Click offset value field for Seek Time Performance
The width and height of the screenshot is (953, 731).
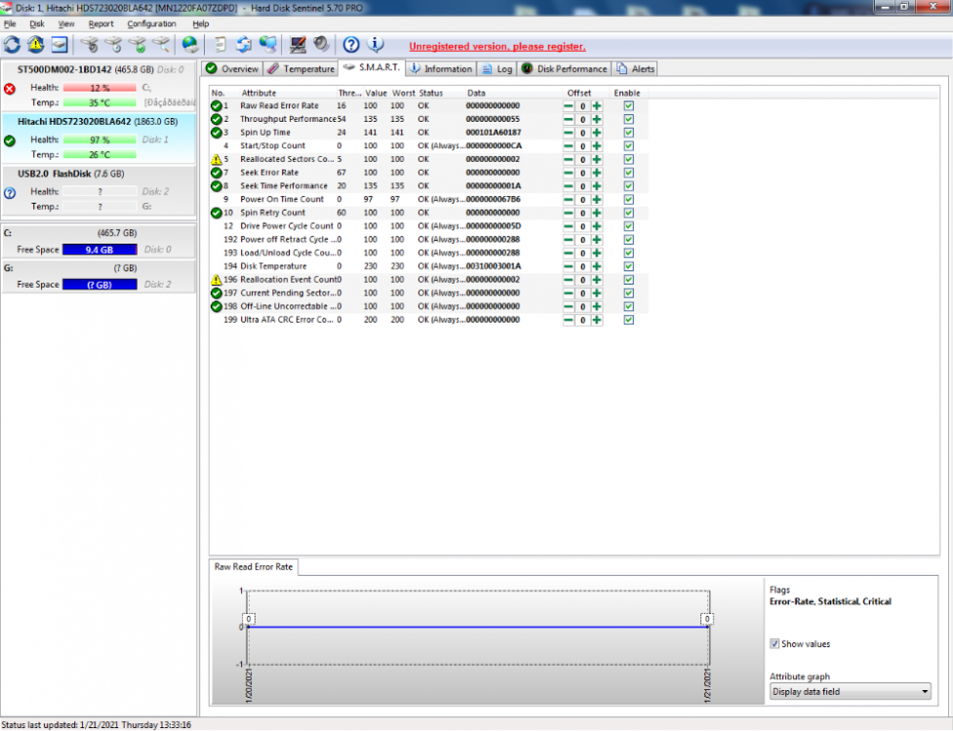[x=582, y=186]
